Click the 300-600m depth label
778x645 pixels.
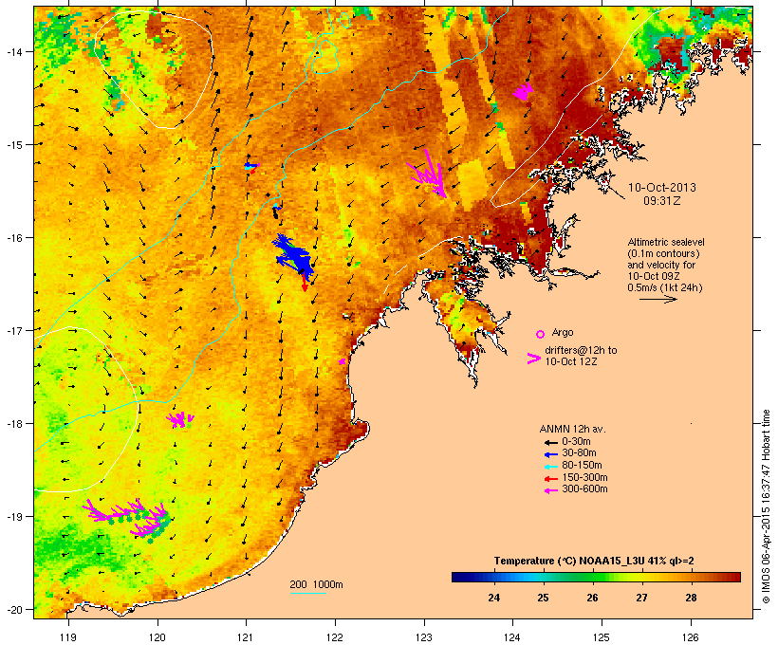(585, 489)
